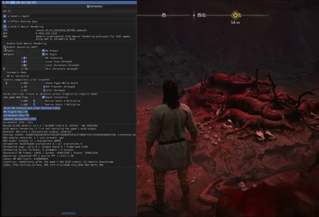Image resolution: width=319 pixels, height=217 pixels.
Task: Click the Screenshot Key: F5 button
Action: (16, 115)
